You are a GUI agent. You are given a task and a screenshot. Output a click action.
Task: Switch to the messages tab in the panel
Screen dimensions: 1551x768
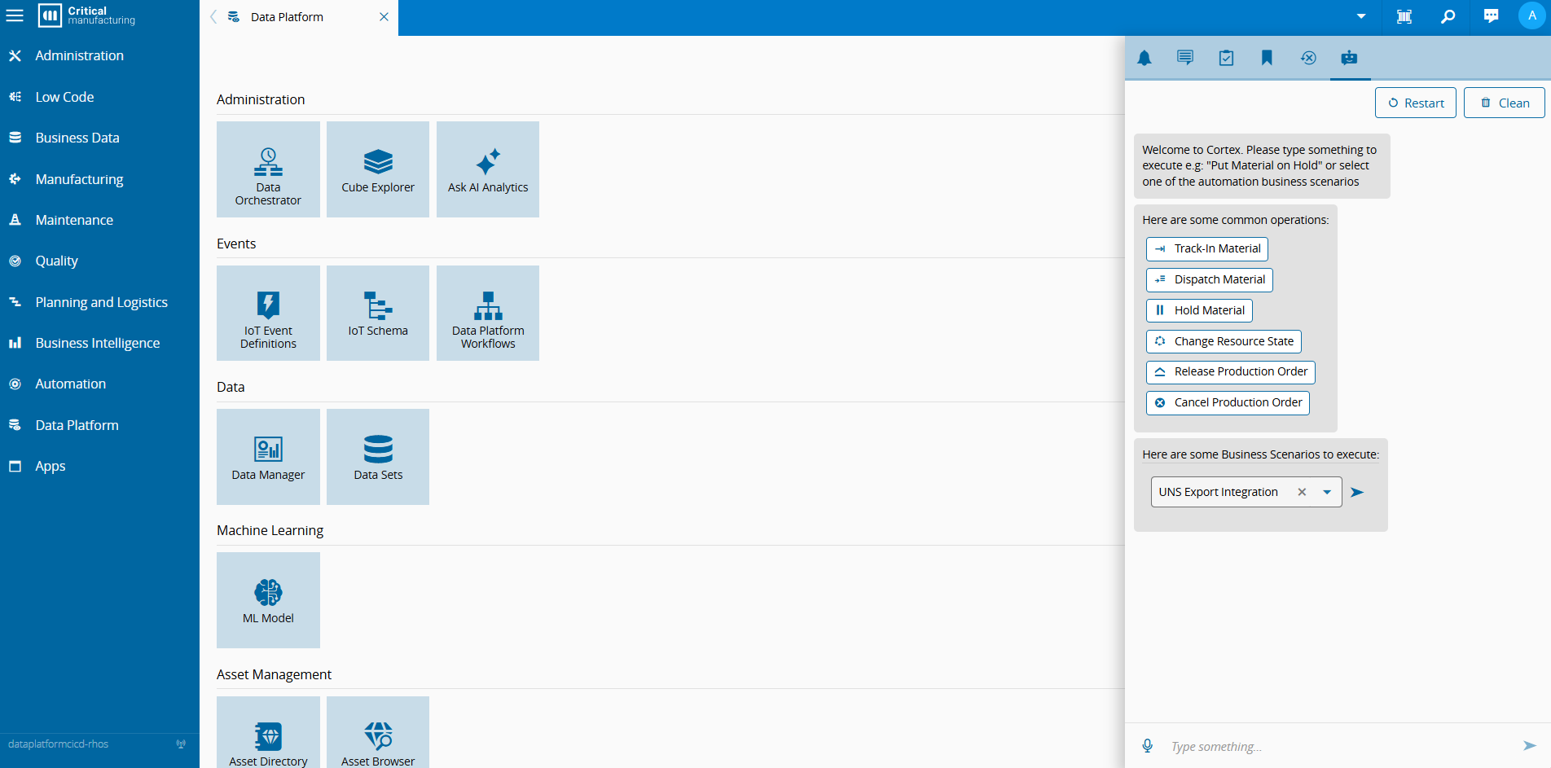pyautogui.click(x=1185, y=58)
